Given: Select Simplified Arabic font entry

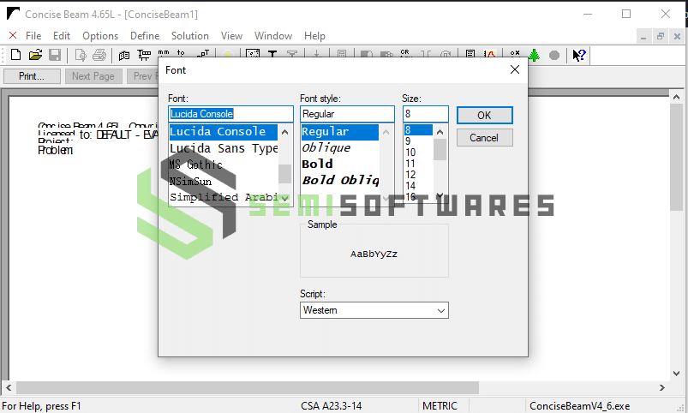Looking at the screenshot, I should click(x=224, y=196).
